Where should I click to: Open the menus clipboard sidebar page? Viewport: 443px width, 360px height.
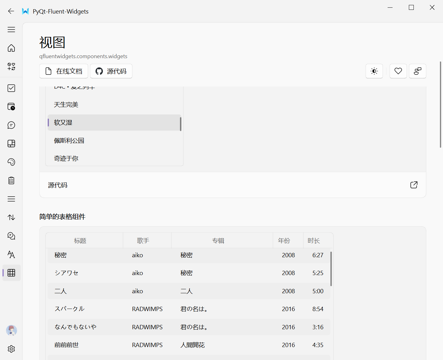coord(11,181)
